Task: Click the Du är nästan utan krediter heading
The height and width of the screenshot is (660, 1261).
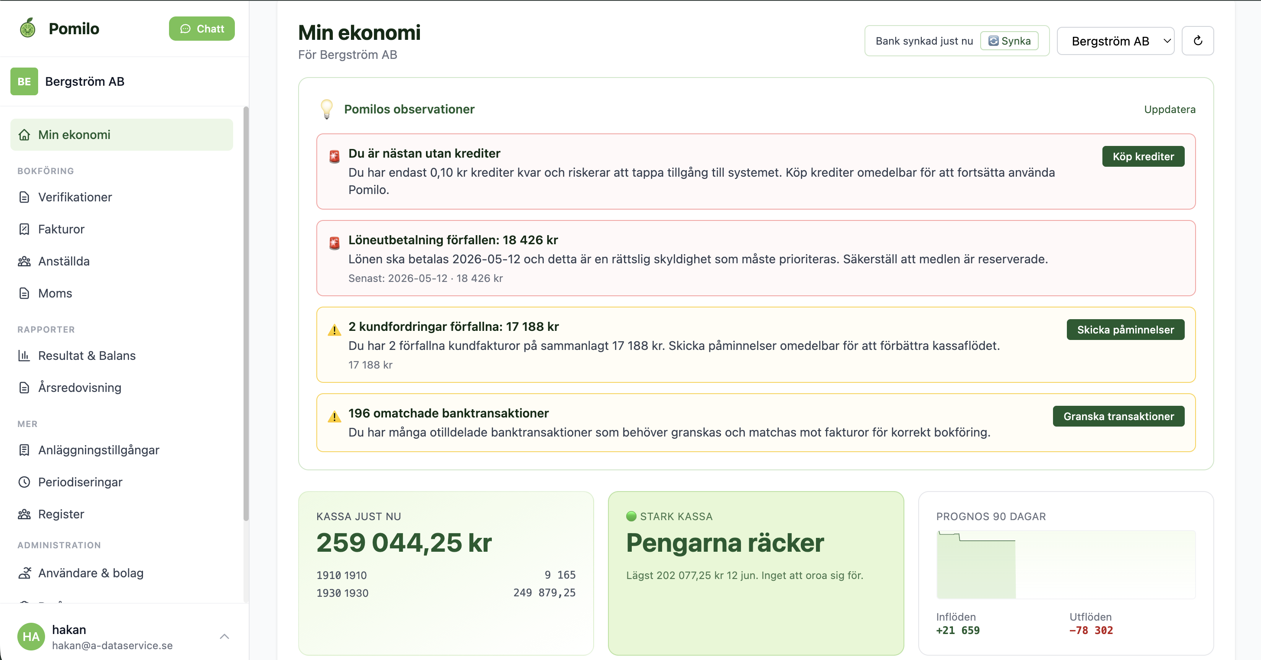Action: tap(424, 153)
